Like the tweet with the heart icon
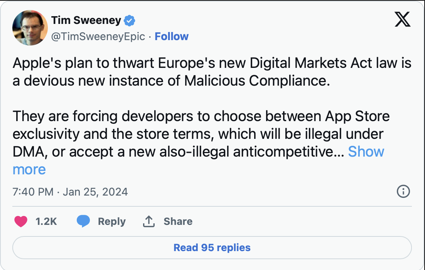The height and width of the screenshot is (270, 425). (x=21, y=221)
